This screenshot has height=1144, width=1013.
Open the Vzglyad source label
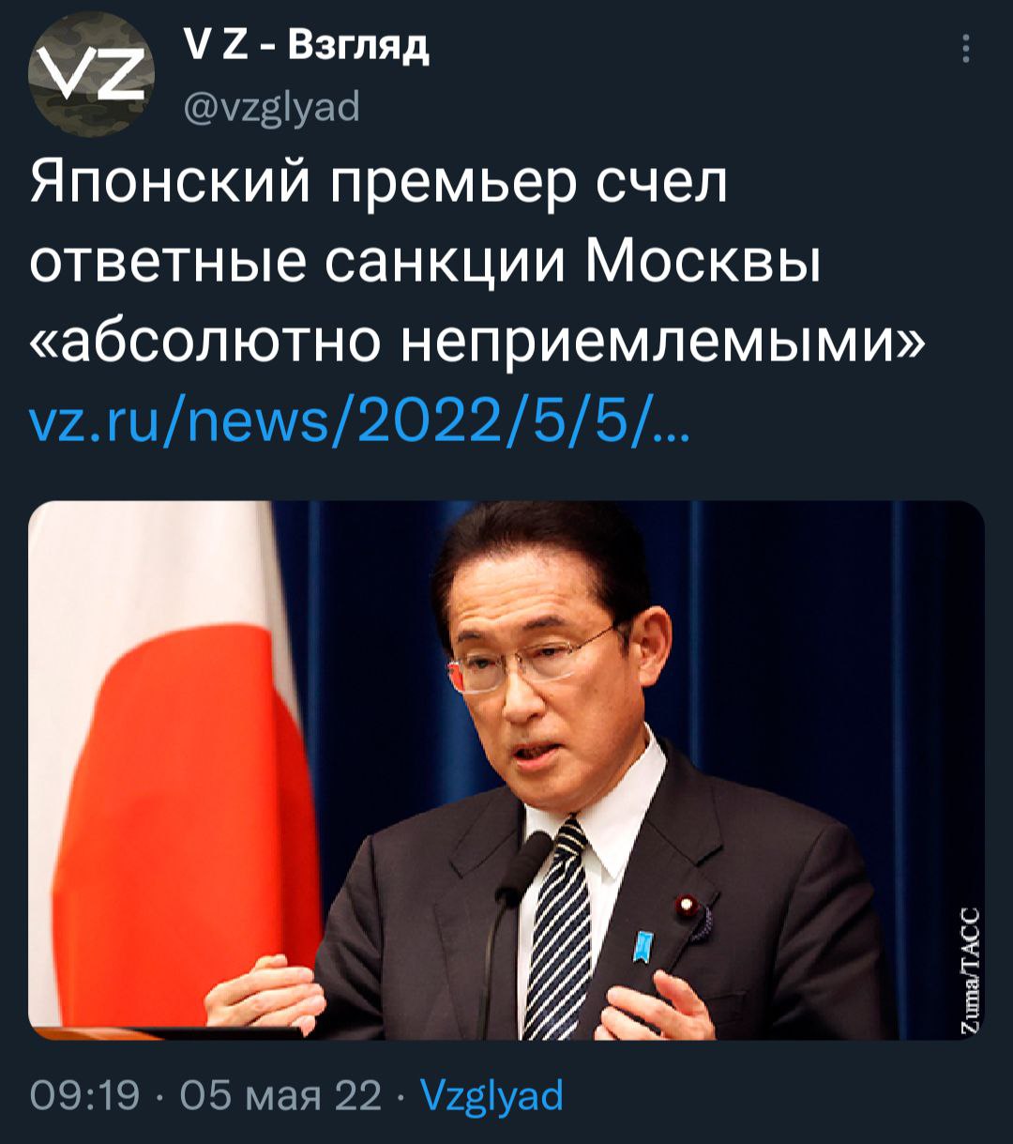[491, 1095]
